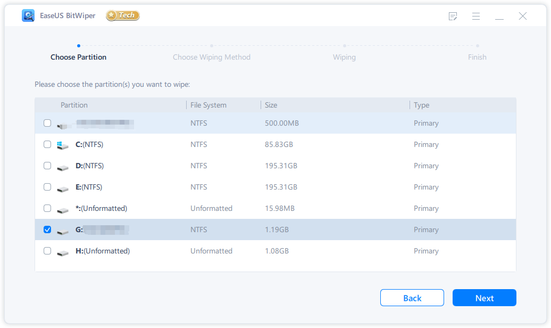
Task: Sort by the Size column header
Action: coord(271,105)
